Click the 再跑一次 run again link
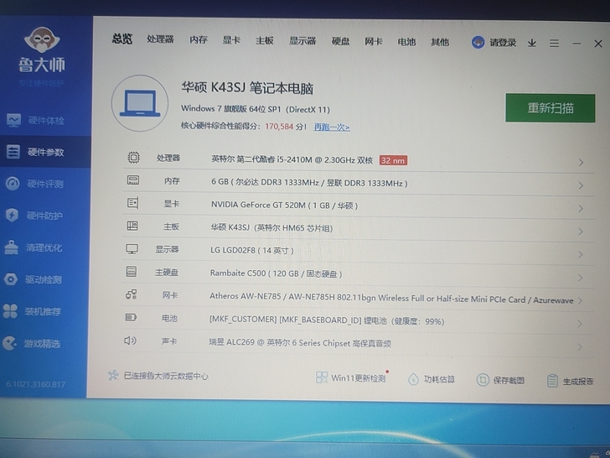The width and height of the screenshot is (610, 458). coord(332,127)
